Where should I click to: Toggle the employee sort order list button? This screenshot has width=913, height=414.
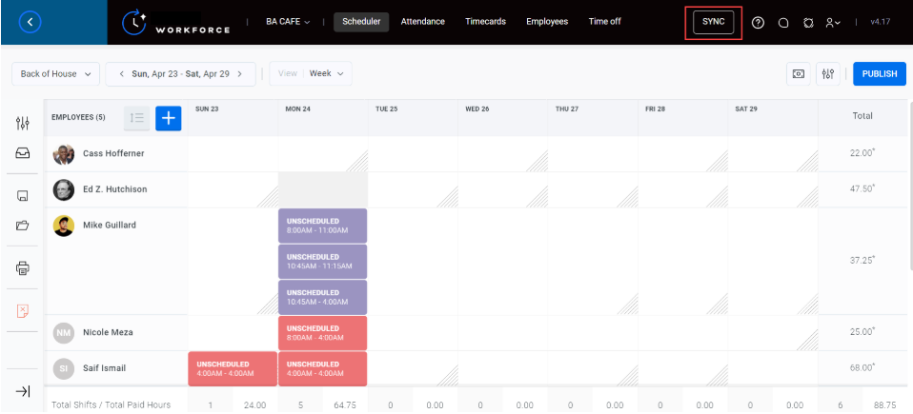137,118
